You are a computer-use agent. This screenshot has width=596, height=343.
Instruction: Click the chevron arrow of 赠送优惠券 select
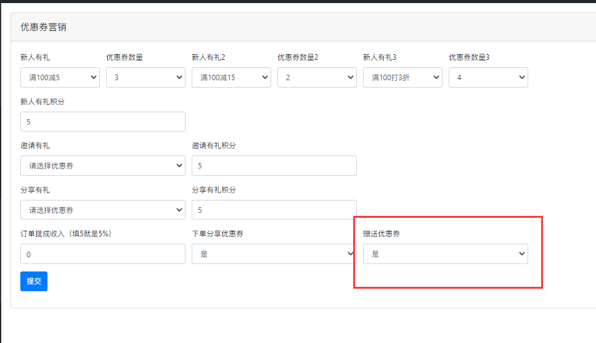[x=522, y=254]
